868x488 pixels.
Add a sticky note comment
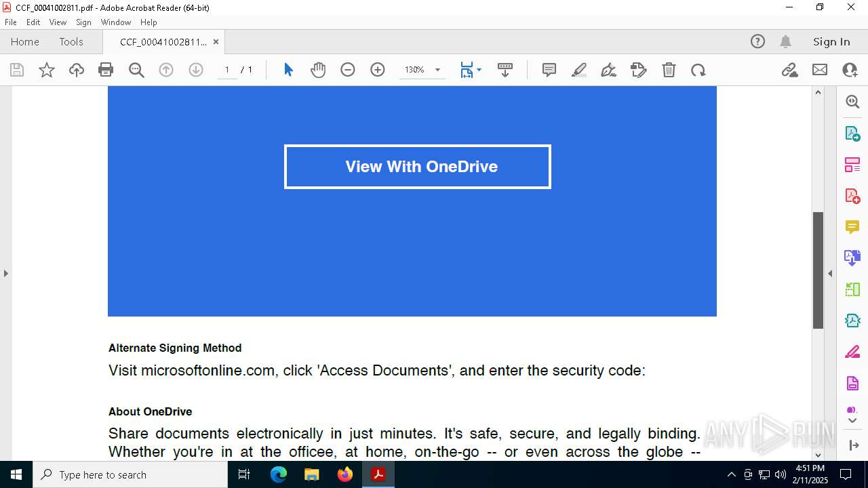549,70
